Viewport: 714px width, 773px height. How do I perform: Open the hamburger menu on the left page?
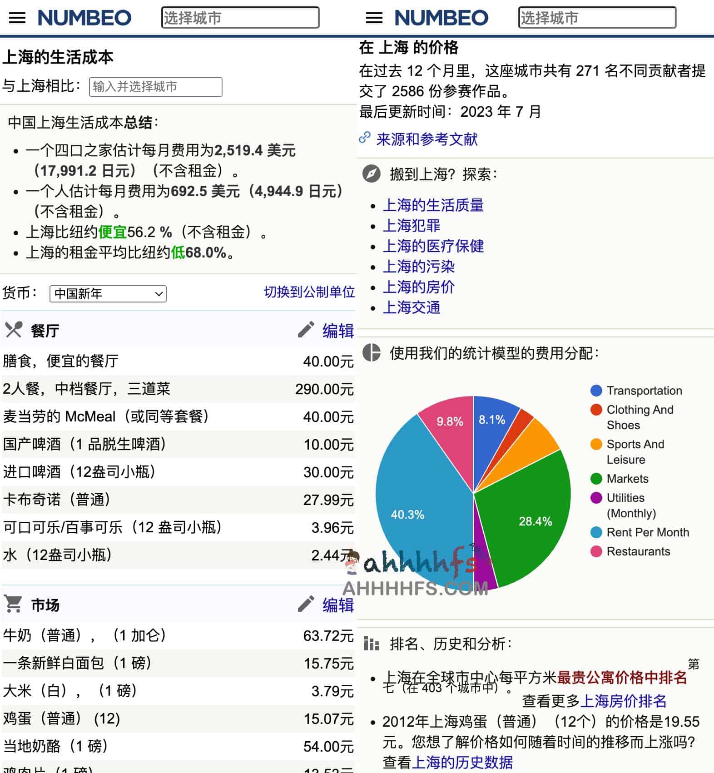pos(17,18)
